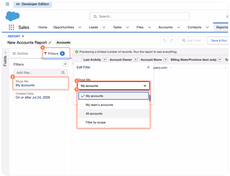Click the Add Chart button
Image resolution: width=230 pixels, height=176 pixels.
[x=191, y=40]
